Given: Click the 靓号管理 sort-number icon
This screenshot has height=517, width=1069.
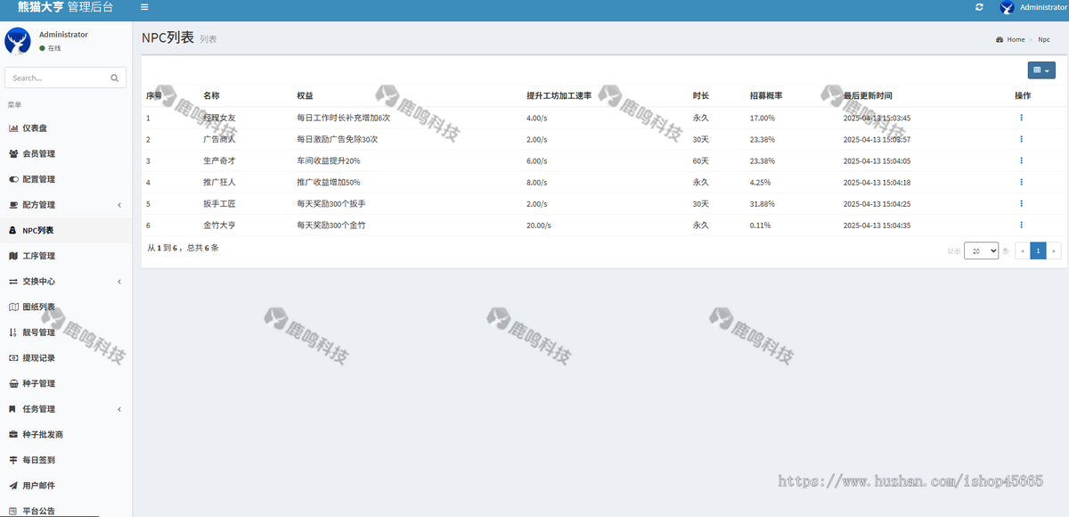Looking at the screenshot, I should (x=13, y=332).
